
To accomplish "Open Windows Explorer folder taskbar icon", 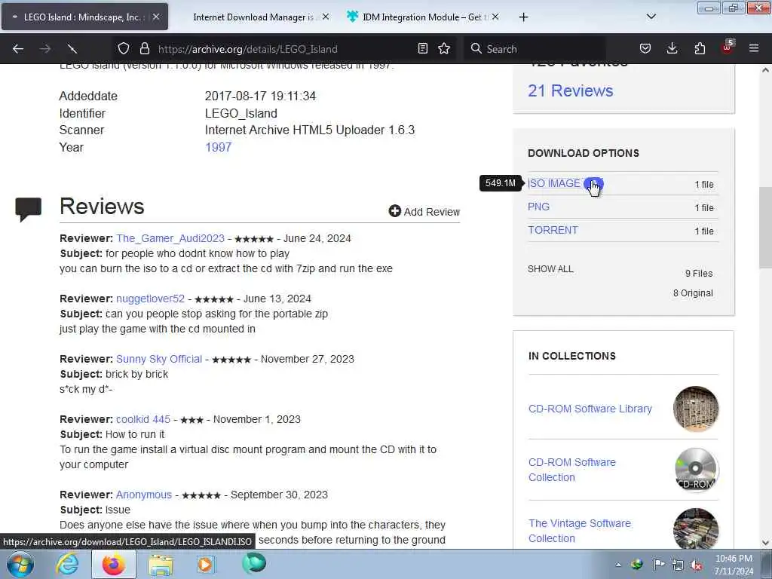I will [x=161, y=565].
